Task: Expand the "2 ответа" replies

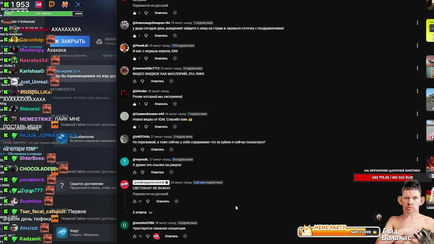Action: (x=142, y=212)
